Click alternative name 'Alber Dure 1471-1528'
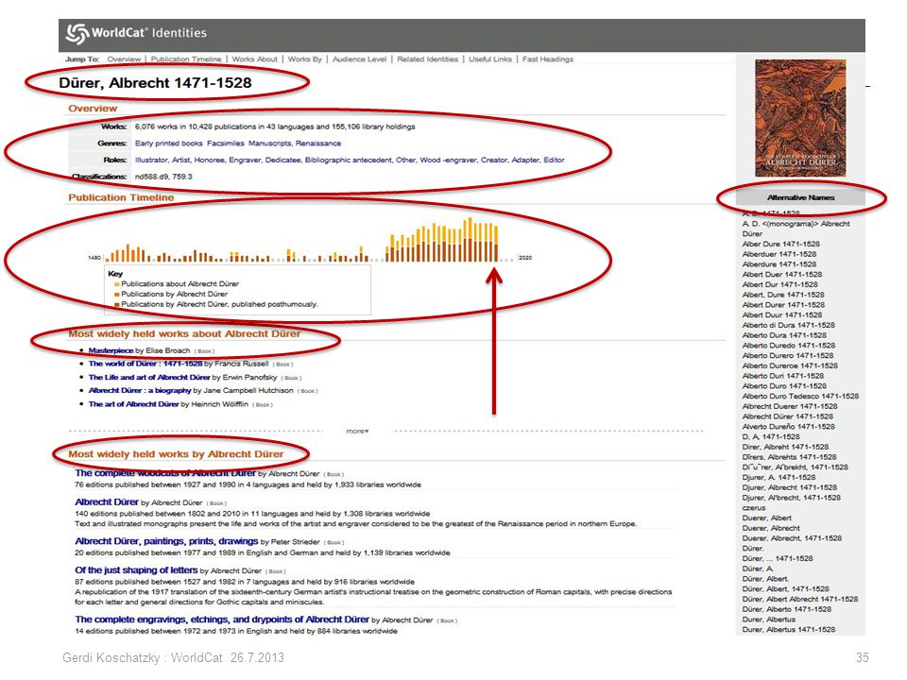The image size is (907, 680). click(781, 244)
